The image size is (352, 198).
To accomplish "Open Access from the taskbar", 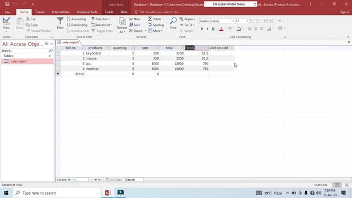I will [x=108, y=193].
